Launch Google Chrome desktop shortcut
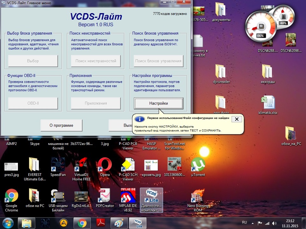 (11, 200)
